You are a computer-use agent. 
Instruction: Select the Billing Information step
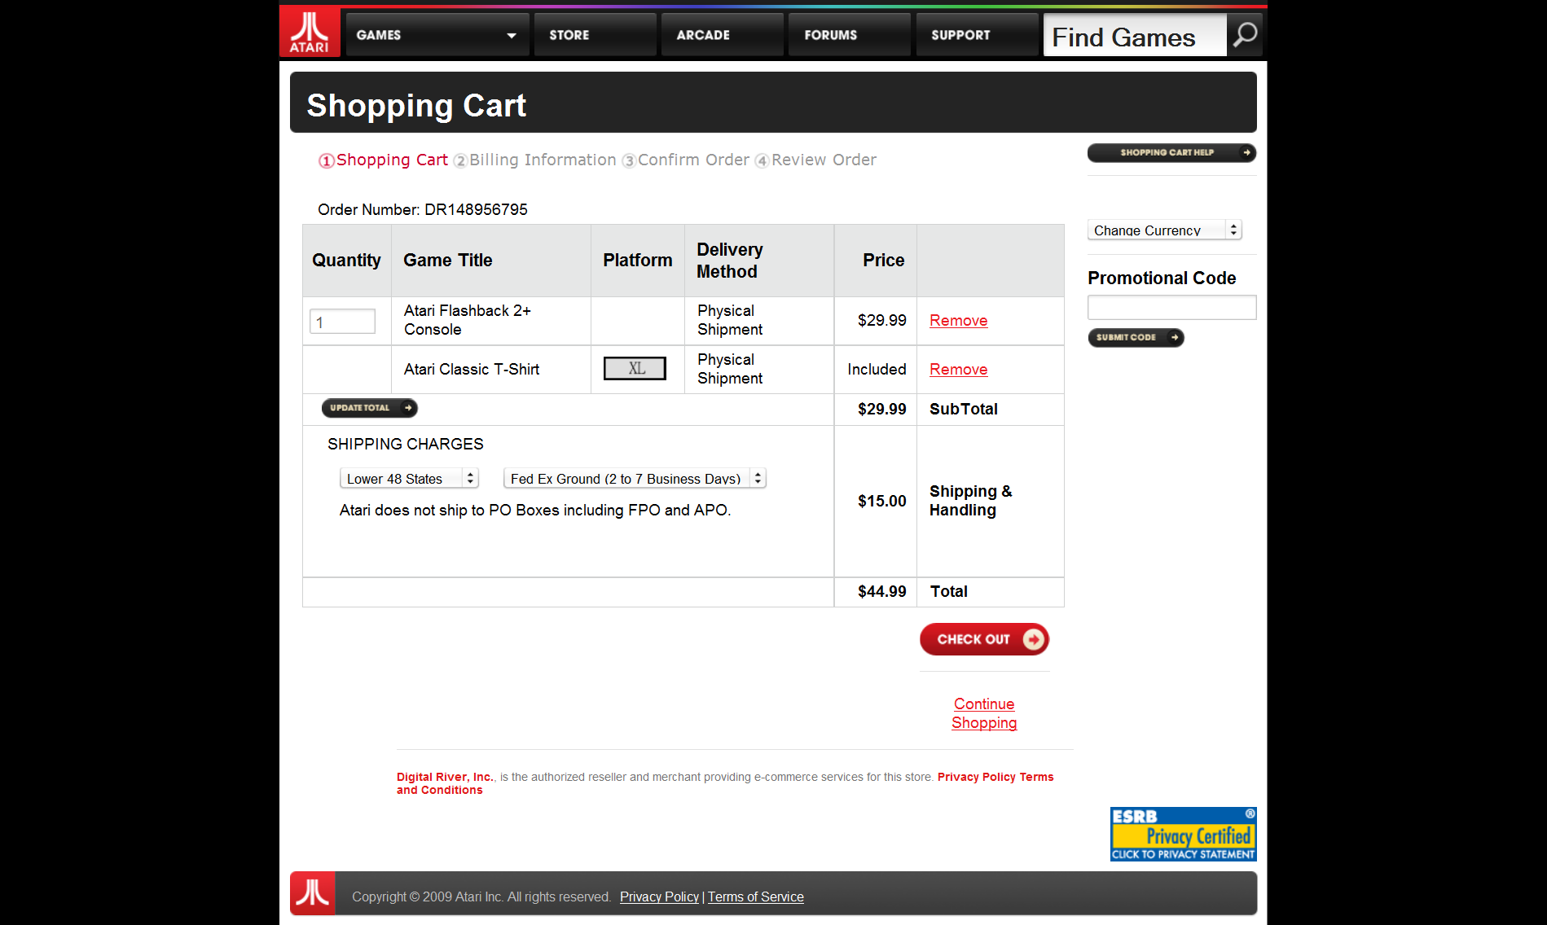pos(534,160)
